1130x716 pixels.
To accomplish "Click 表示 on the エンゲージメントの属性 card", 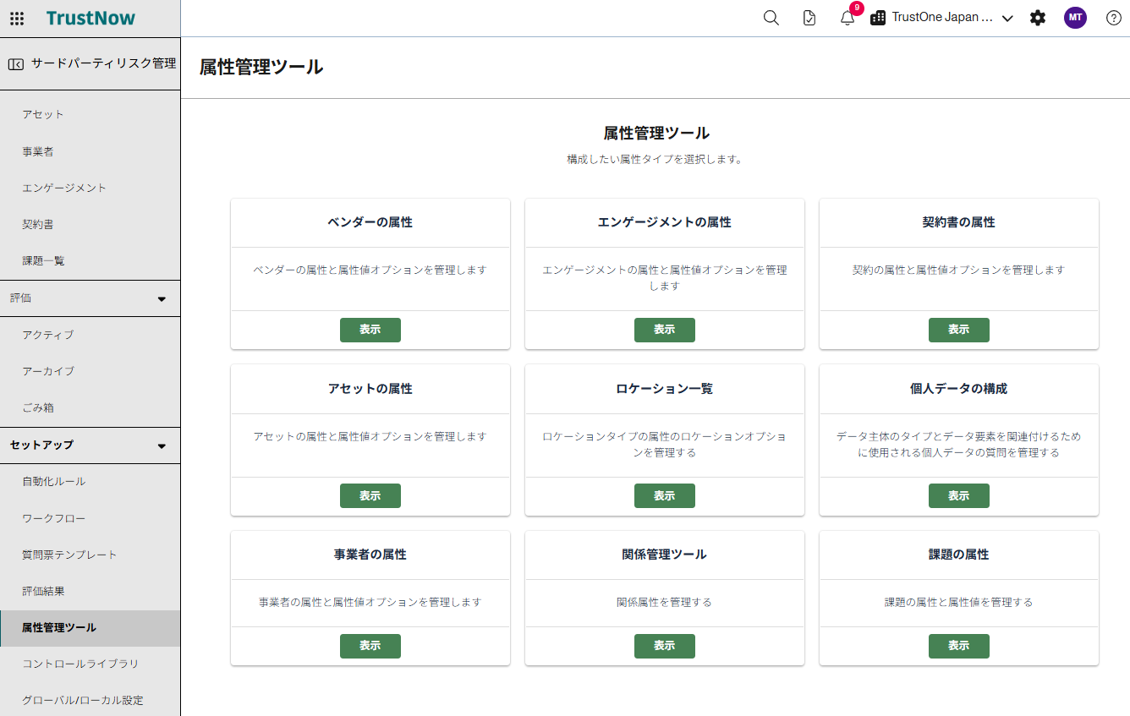I will (665, 330).
